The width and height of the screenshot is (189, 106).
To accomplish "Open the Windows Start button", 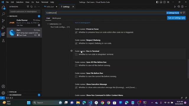I will 29,103.
